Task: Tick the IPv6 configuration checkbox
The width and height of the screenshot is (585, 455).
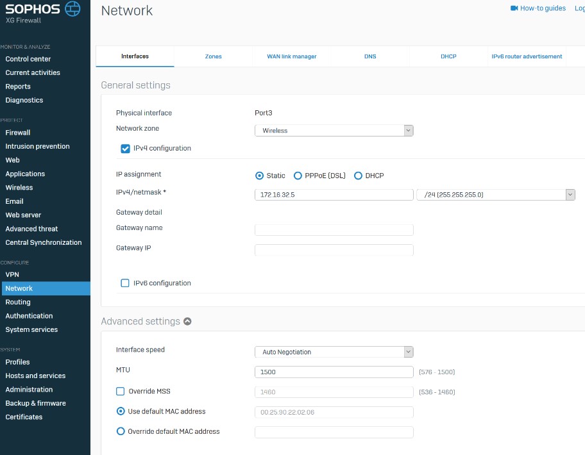Action: click(x=126, y=283)
